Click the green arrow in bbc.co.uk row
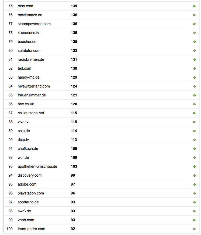 click(x=194, y=104)
